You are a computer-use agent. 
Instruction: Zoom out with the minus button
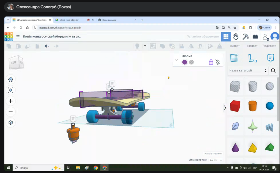click(x=11, y=112)
